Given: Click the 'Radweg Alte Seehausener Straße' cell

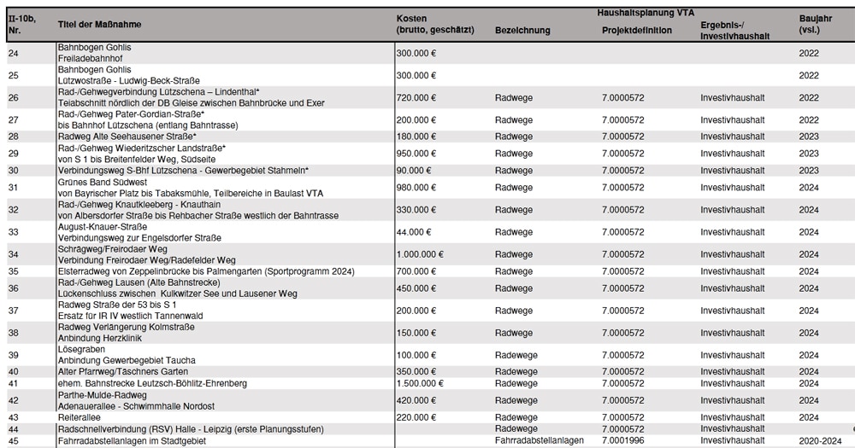Looking at the screenshot, I should pyautogui.click(x=127, y=137).
